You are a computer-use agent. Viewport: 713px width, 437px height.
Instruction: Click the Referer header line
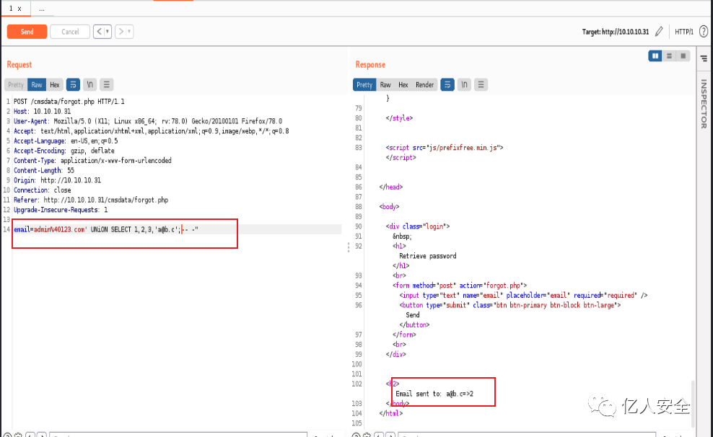click(90, 200)
